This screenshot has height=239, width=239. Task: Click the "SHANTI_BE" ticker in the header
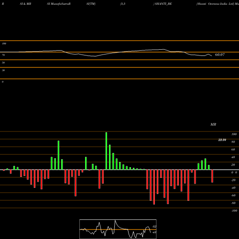[163, 4]
